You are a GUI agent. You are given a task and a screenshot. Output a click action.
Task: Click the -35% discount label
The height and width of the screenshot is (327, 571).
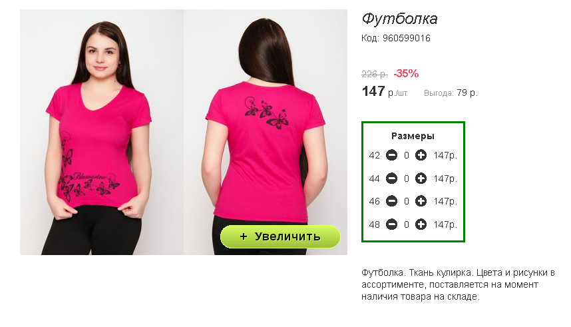[x=407, y=74]
